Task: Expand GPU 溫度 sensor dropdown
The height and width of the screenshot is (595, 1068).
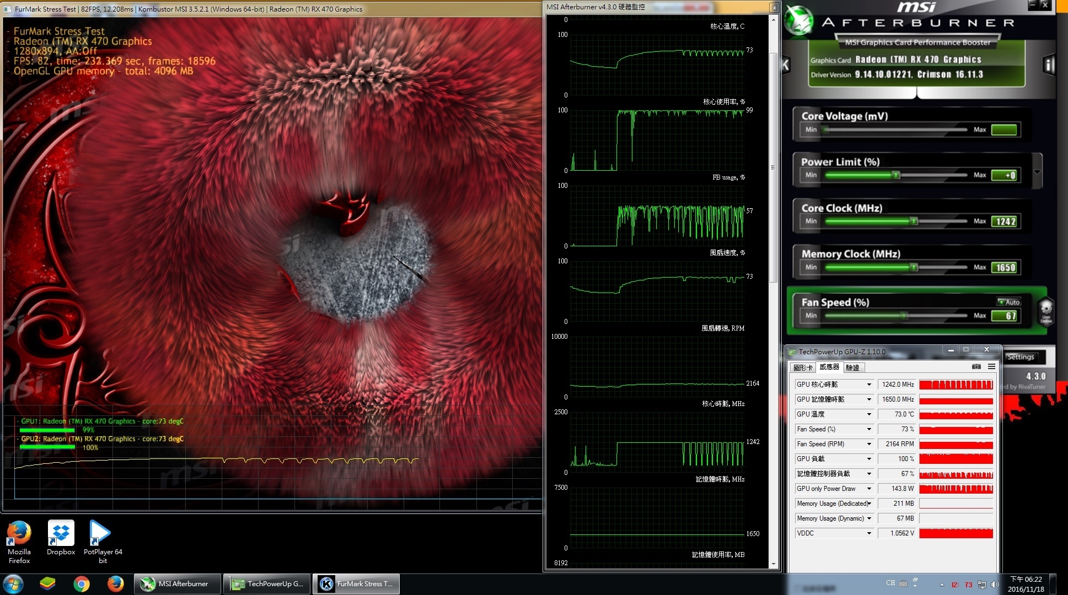Action: (x=869, y=414)
